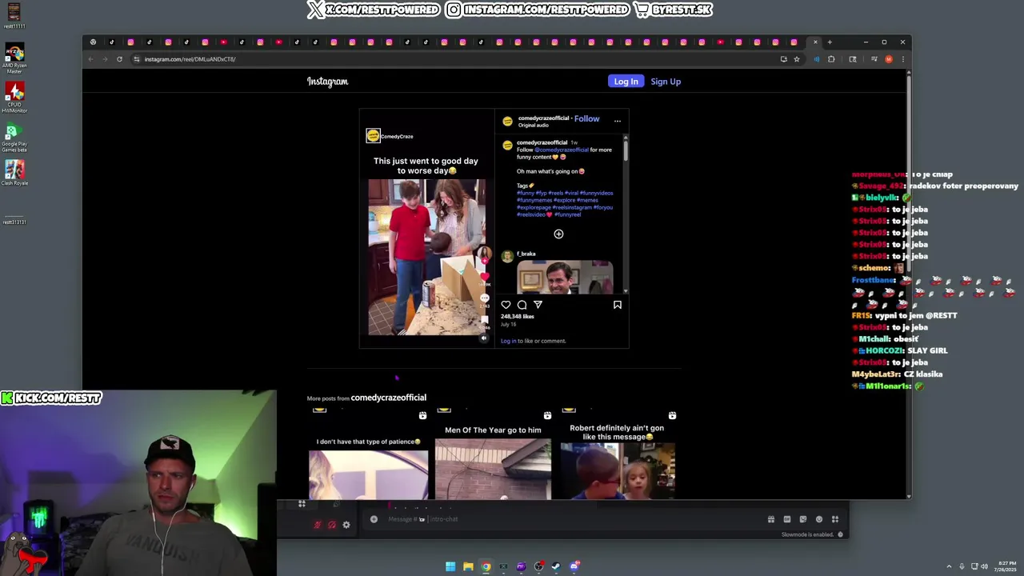Toggle Discord headphones deafen
Screen dimensions: 1024x576
tap(332, 525)
